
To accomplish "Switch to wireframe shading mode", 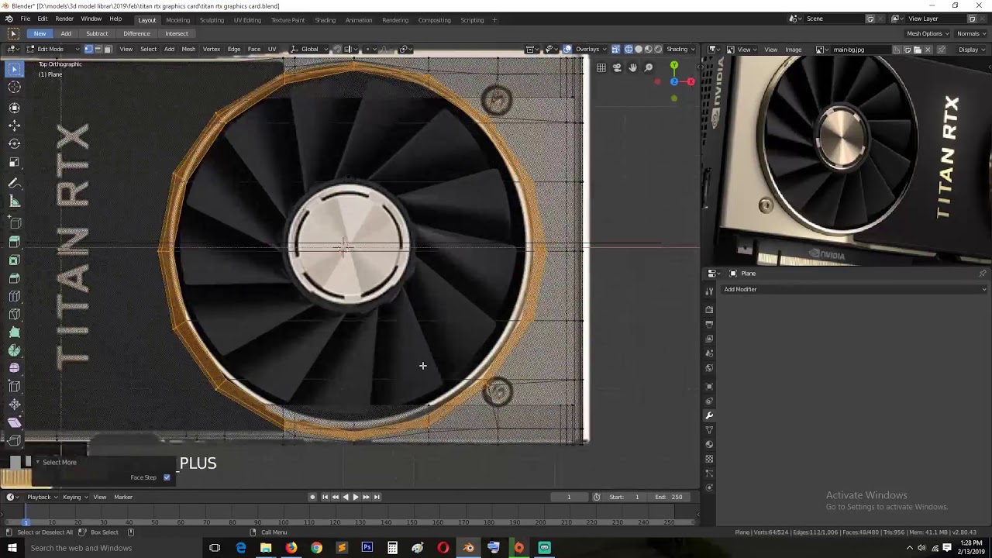I will point(629,49).
